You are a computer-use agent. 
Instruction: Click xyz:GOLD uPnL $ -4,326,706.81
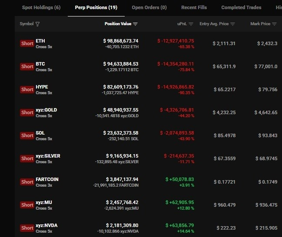point(177,110)
